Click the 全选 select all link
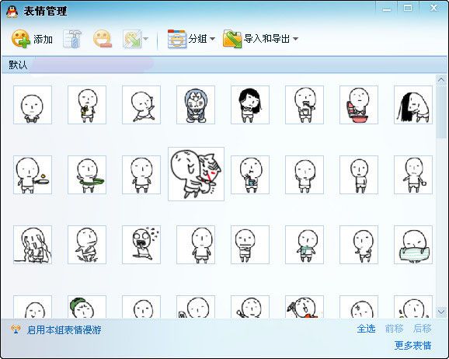The height and width of the screenshot is (359, 449). (x=366, y=329)
